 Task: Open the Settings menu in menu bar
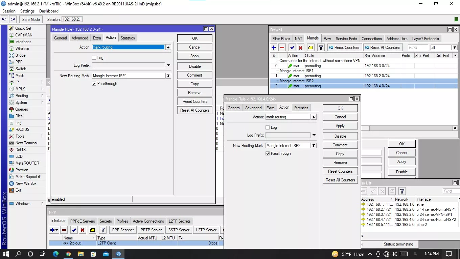(x=27, y=11)
